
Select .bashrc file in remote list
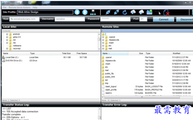(x=108, y=93)
